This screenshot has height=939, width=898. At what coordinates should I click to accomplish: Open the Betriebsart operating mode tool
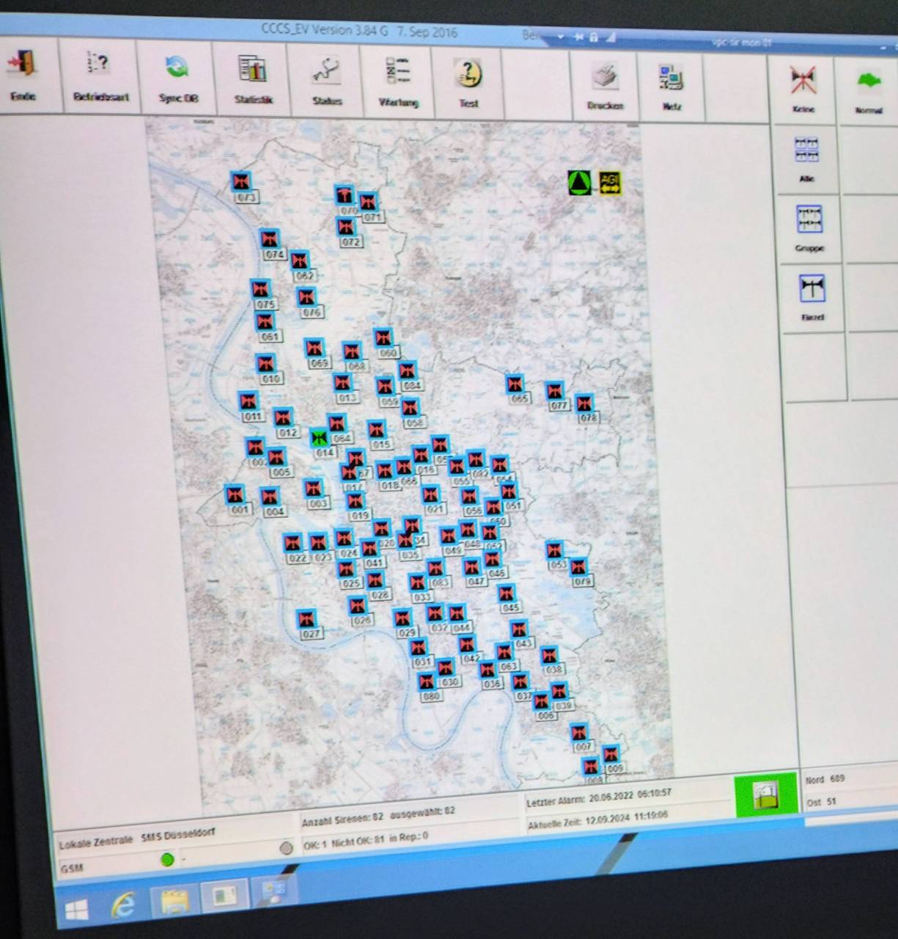pyautogui.click(x=99, y=67)
